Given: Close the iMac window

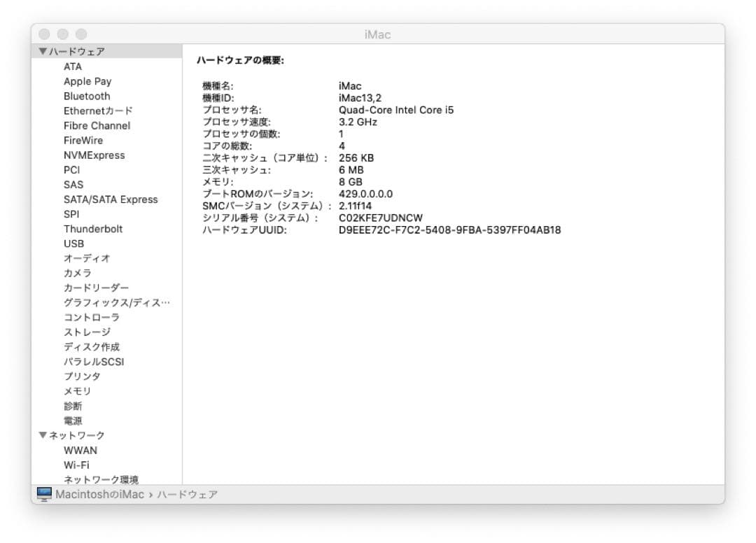Looking at the screenshot, I should (44, 34).
